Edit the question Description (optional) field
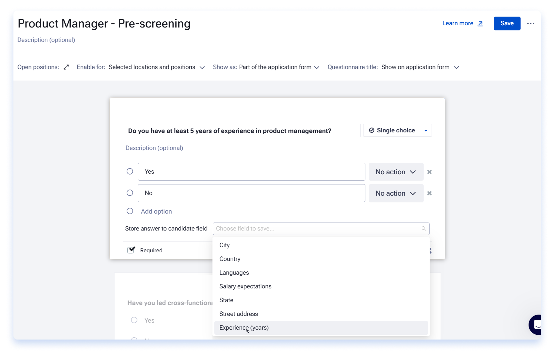This screenshot has height=352, width=550. click(154, 148)
